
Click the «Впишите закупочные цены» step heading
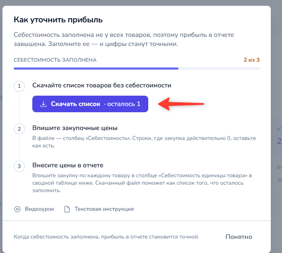(x=75, y=128)
